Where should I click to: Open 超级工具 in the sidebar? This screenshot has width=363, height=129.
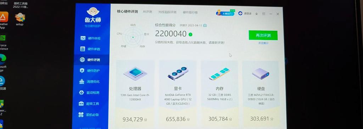tap(89, 104)
